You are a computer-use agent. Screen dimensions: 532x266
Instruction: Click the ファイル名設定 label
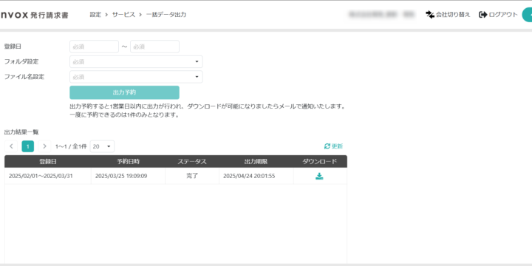coord(24,77)
